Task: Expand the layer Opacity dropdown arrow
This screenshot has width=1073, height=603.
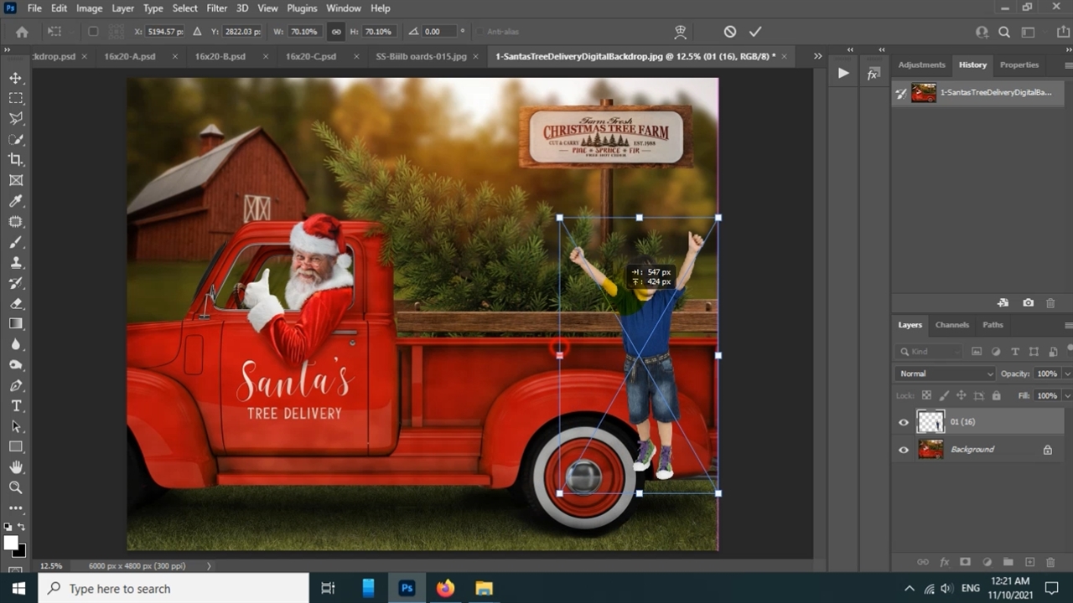Action: [x=1066, y=374]
